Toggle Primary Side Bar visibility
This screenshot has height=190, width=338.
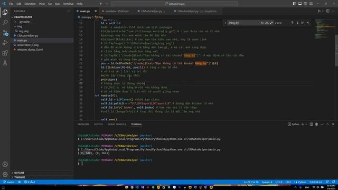click(295, 4)
